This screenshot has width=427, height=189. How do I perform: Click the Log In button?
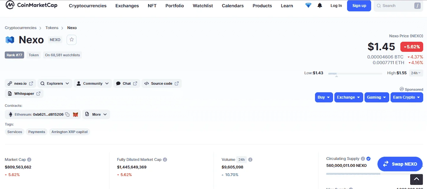(336, 6)
